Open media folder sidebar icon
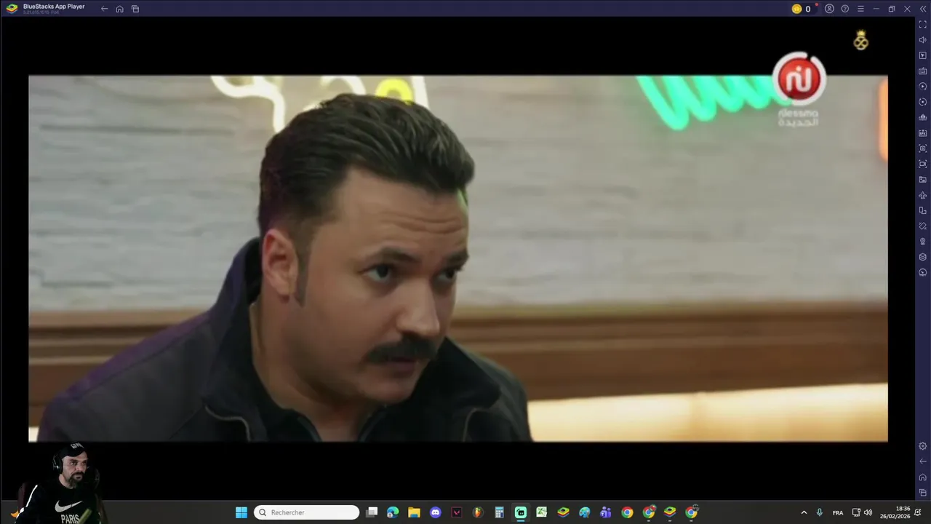The height and width of the screenshot is (524, 931). pyautogui.click(x=922, y=180)
